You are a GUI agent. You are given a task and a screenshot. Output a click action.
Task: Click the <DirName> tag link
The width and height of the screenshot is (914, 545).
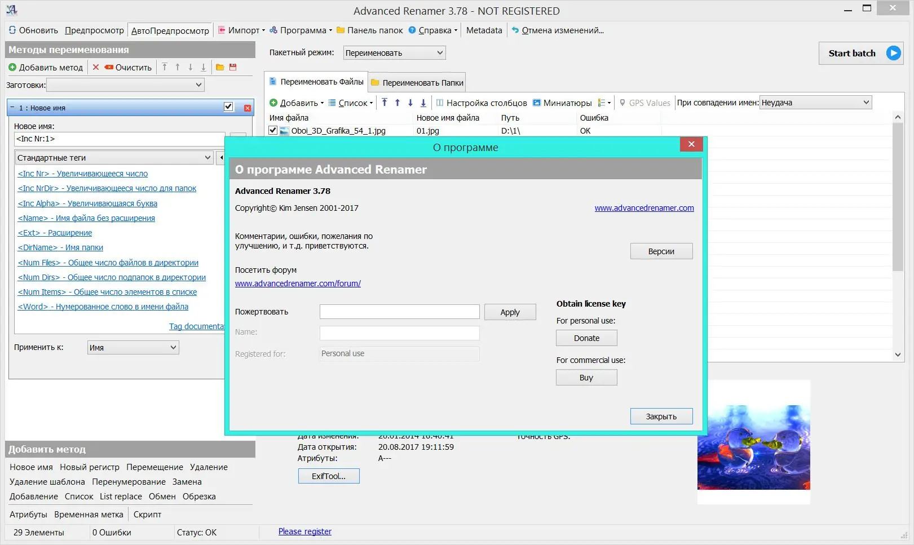coord(60,247)
